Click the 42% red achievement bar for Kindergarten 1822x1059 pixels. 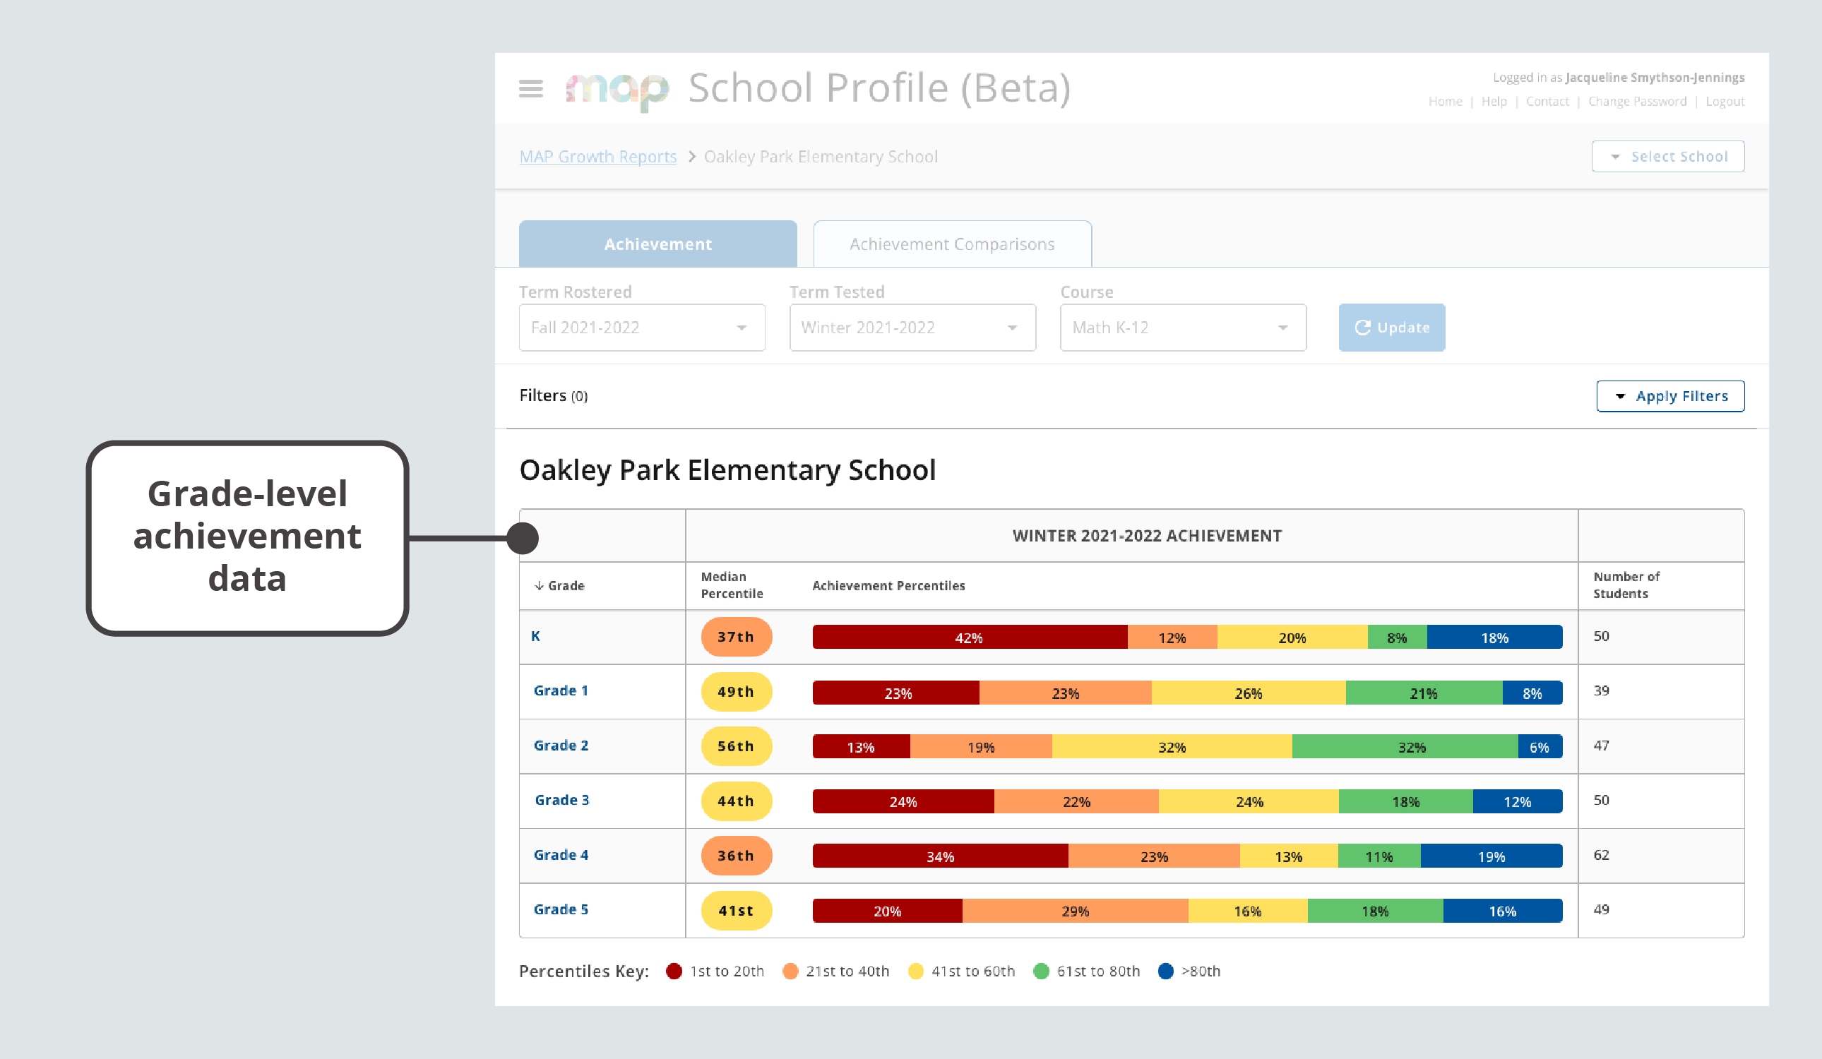point(969,638)
